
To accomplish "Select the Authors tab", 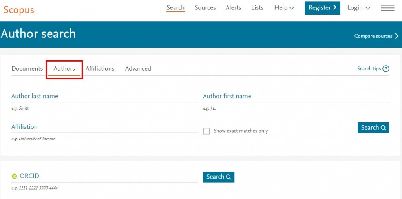I will click(x=64, y=68).
